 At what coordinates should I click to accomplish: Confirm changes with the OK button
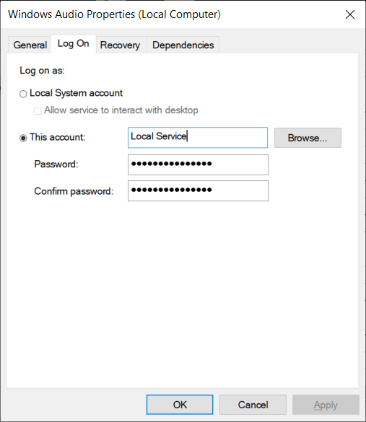click(x=180, y=405)
